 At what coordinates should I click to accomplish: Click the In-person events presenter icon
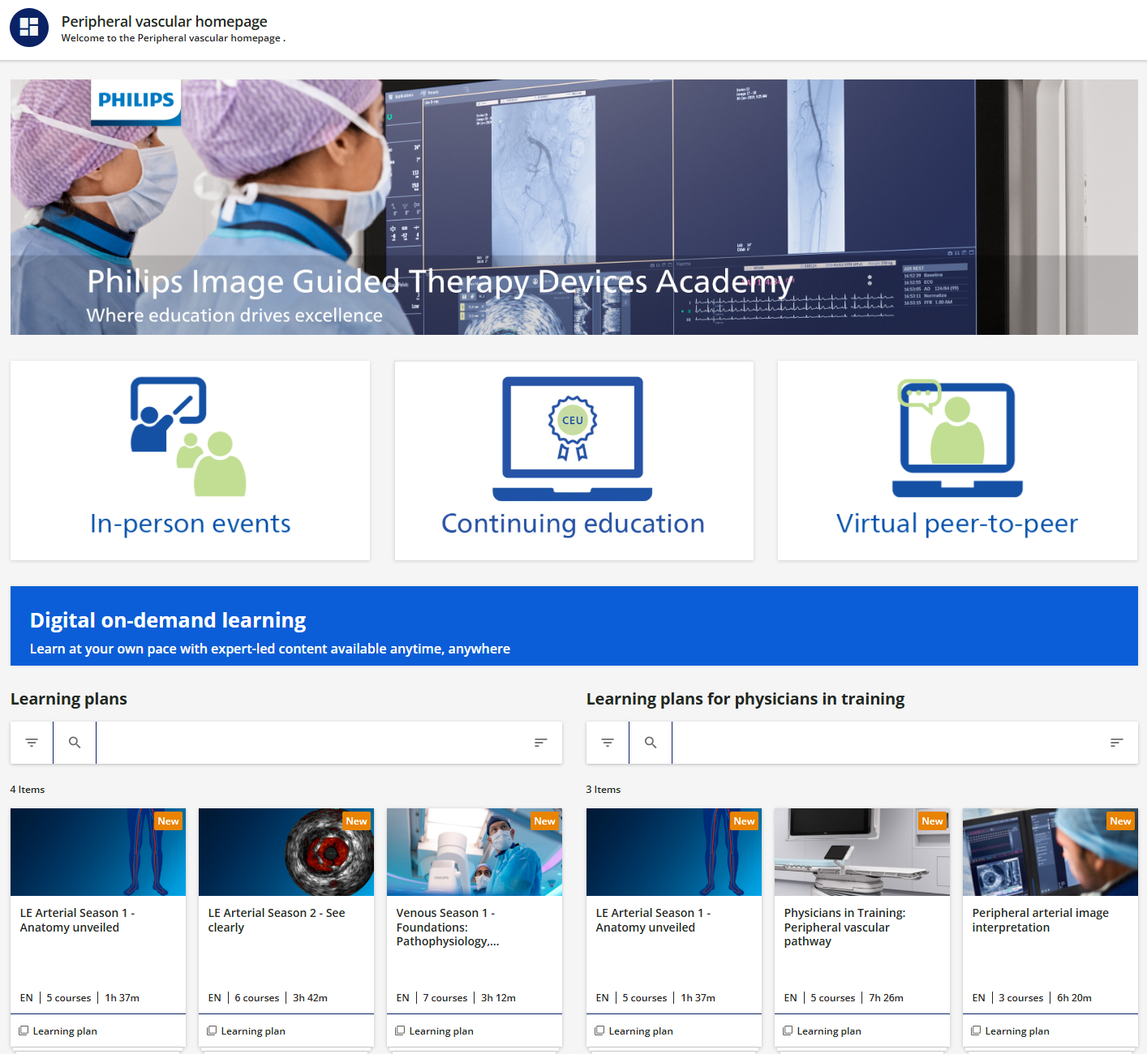point(189,436)
